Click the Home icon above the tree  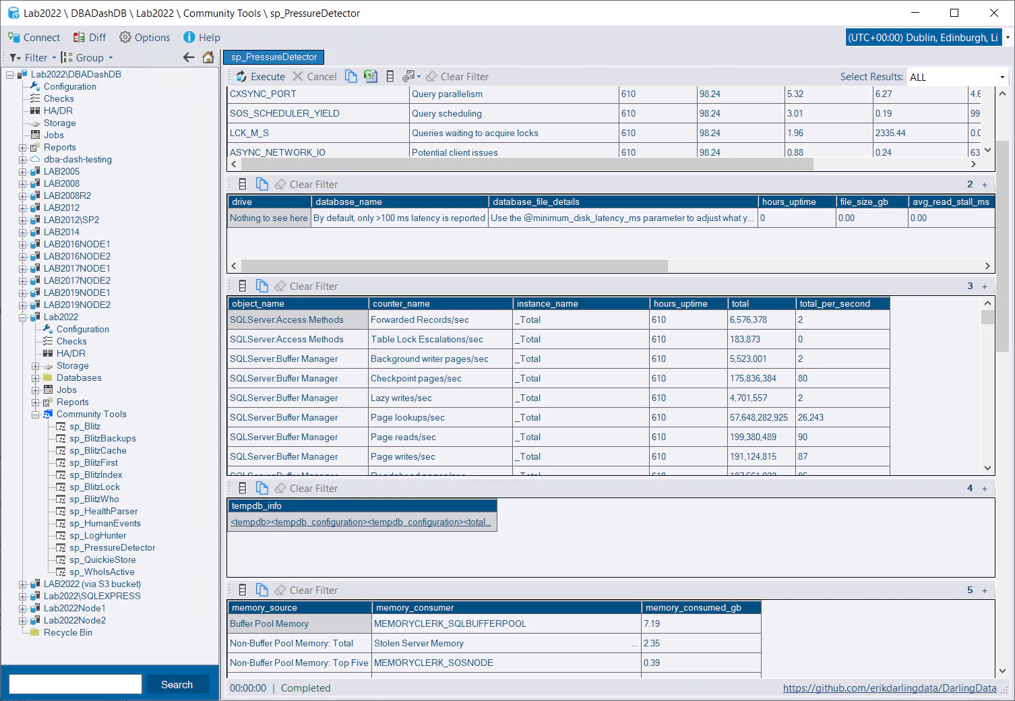[x=208, y=57]
